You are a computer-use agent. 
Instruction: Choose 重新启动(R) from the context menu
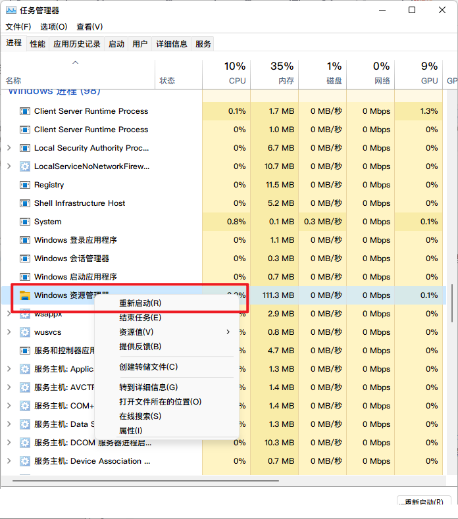click(x=140, y=303)
